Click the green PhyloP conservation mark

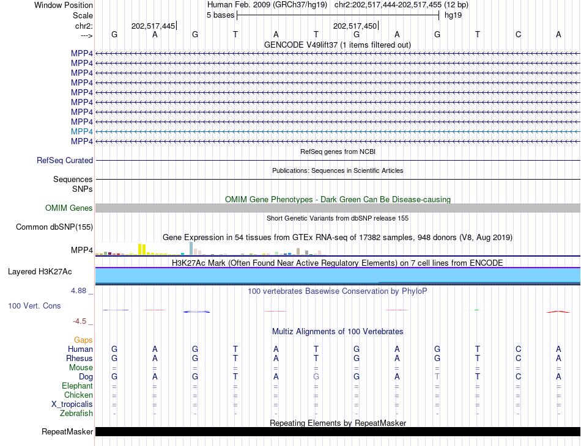click(x=476, y=310)
